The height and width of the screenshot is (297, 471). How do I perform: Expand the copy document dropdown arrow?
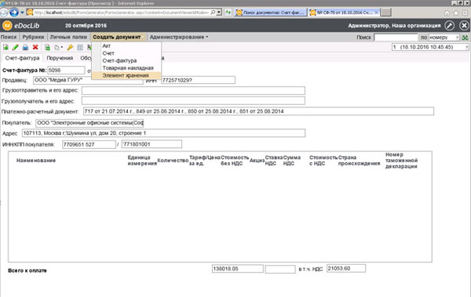61,47
